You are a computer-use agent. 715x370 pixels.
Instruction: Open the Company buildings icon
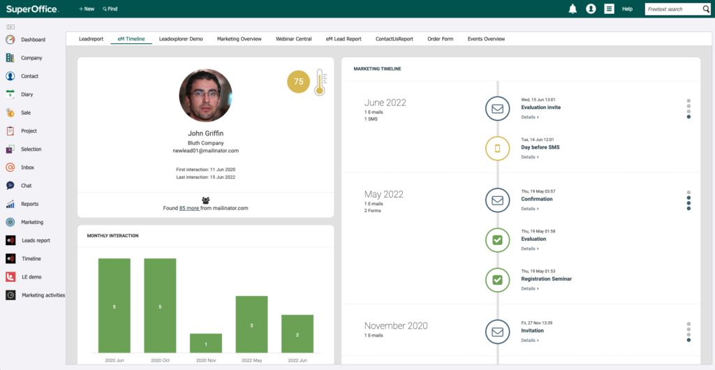click(x=10, y=58)
